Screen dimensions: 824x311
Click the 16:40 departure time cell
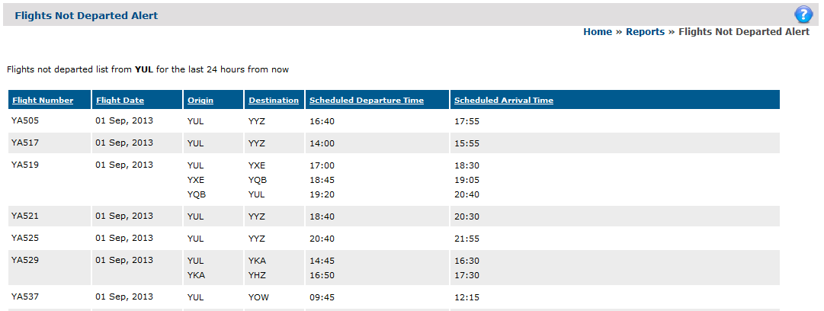(322, 122)
